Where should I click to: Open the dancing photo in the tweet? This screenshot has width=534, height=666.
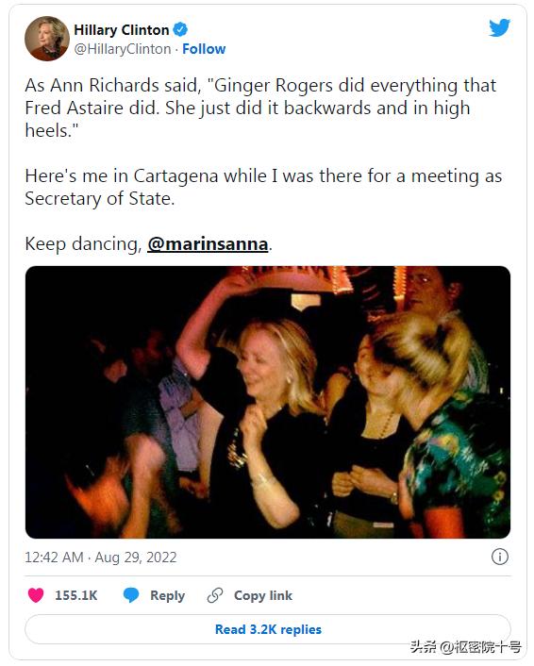[x=268, y=402]
